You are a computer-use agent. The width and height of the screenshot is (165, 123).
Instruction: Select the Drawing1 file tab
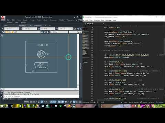click(x=22, y=26)
